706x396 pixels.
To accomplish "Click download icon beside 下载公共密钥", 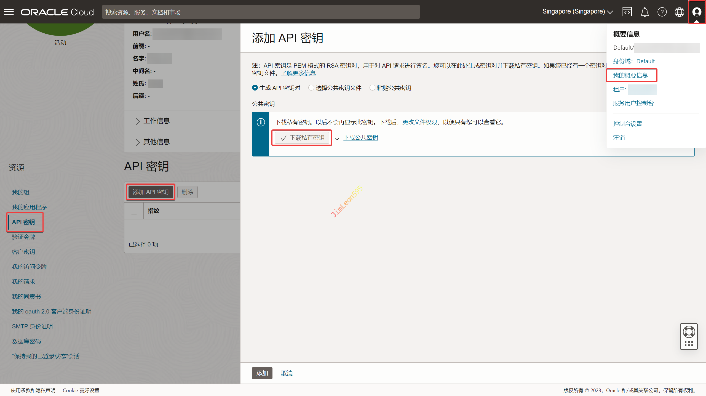I will coord(337,138).
